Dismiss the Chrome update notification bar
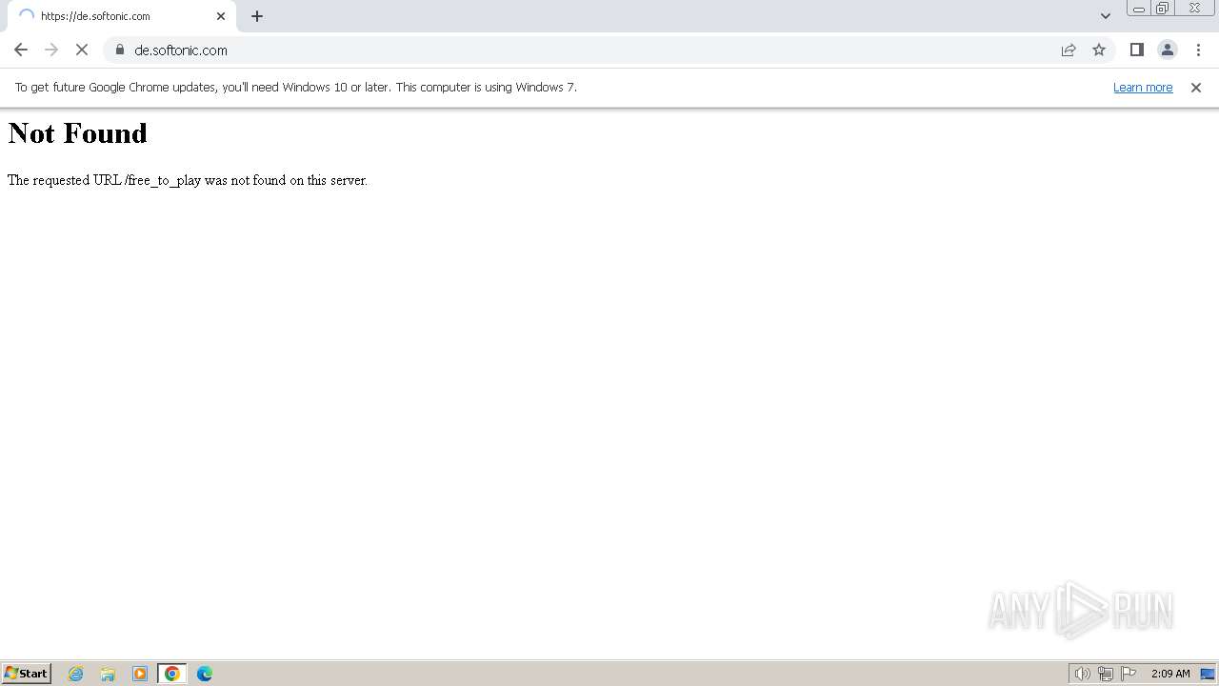The height and width of the screenshot is (686, 1219). pyautogui.click(x=1196, y=88)
